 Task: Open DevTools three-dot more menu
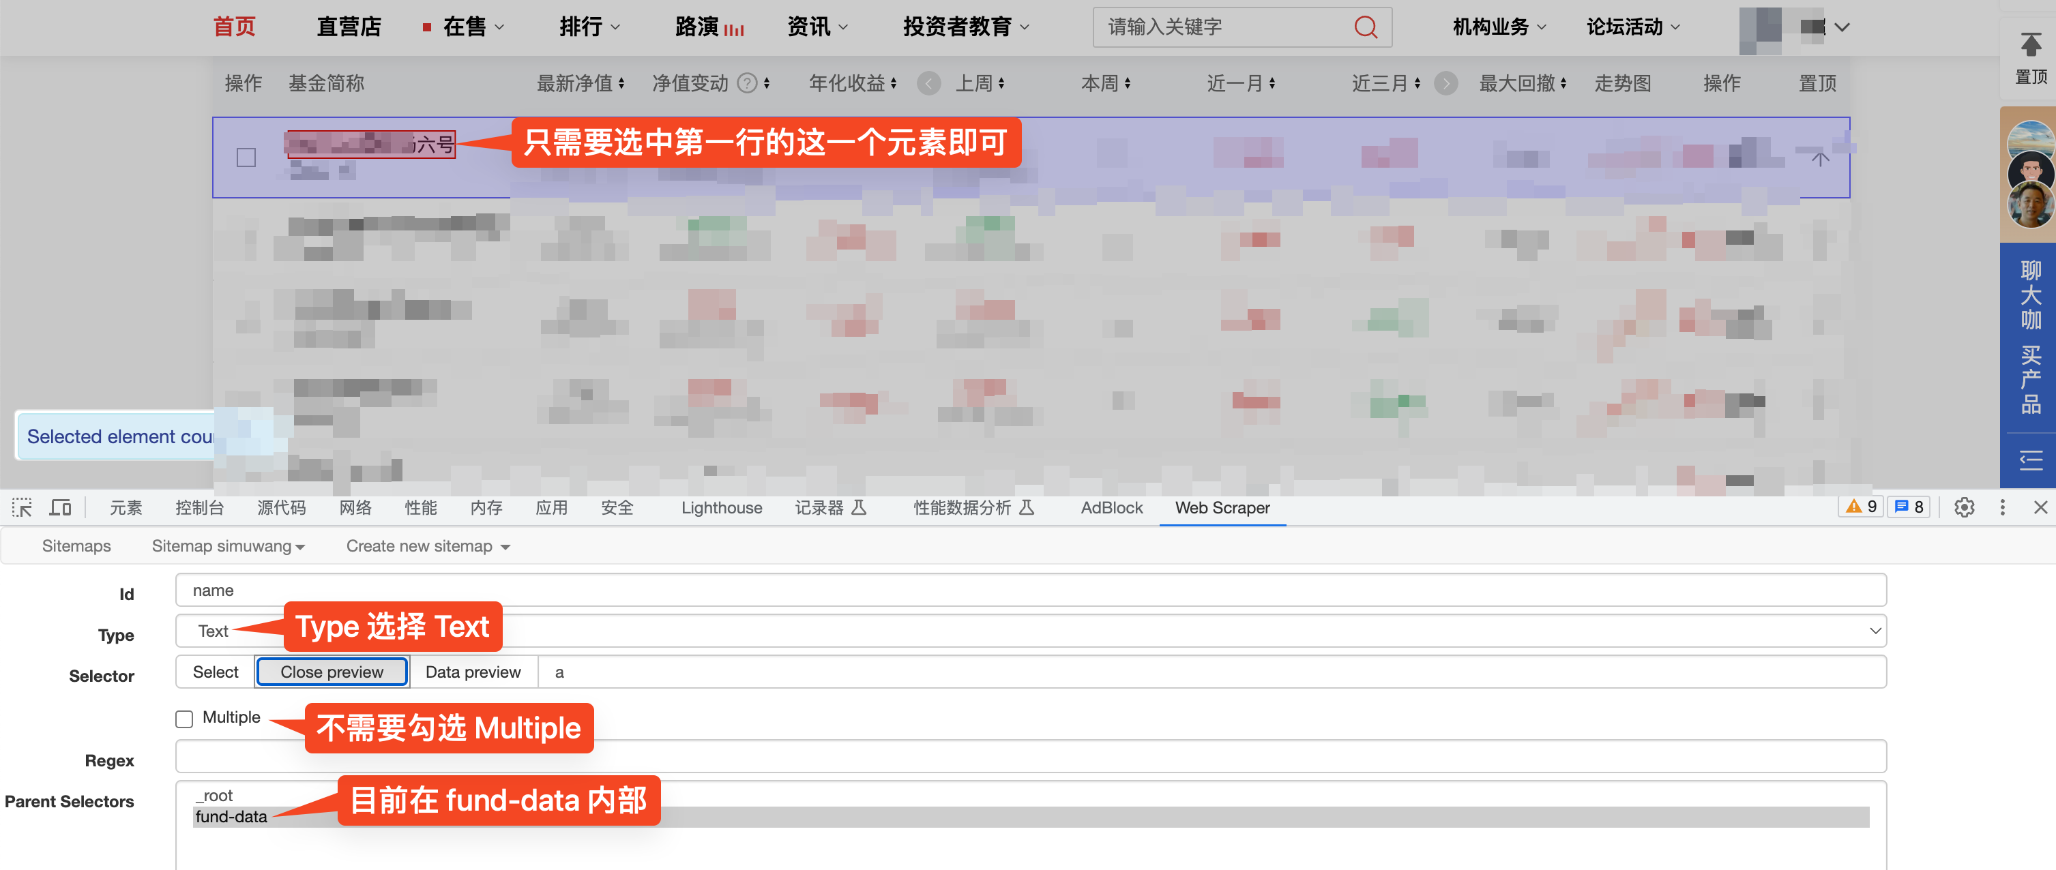[x=2001, y=507]
